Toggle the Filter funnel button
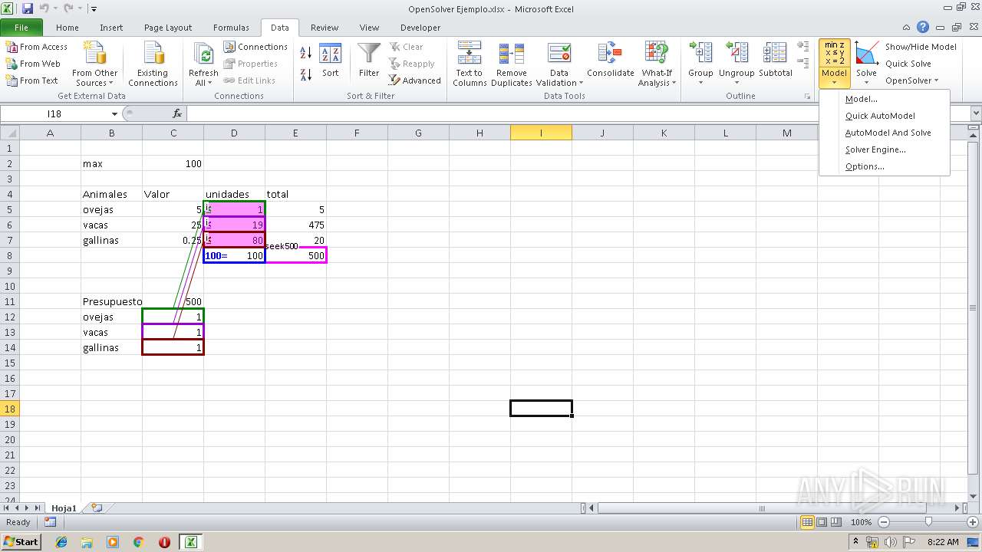Image resolution: width=982 pixels, height=552 pixels. point(369,61)
